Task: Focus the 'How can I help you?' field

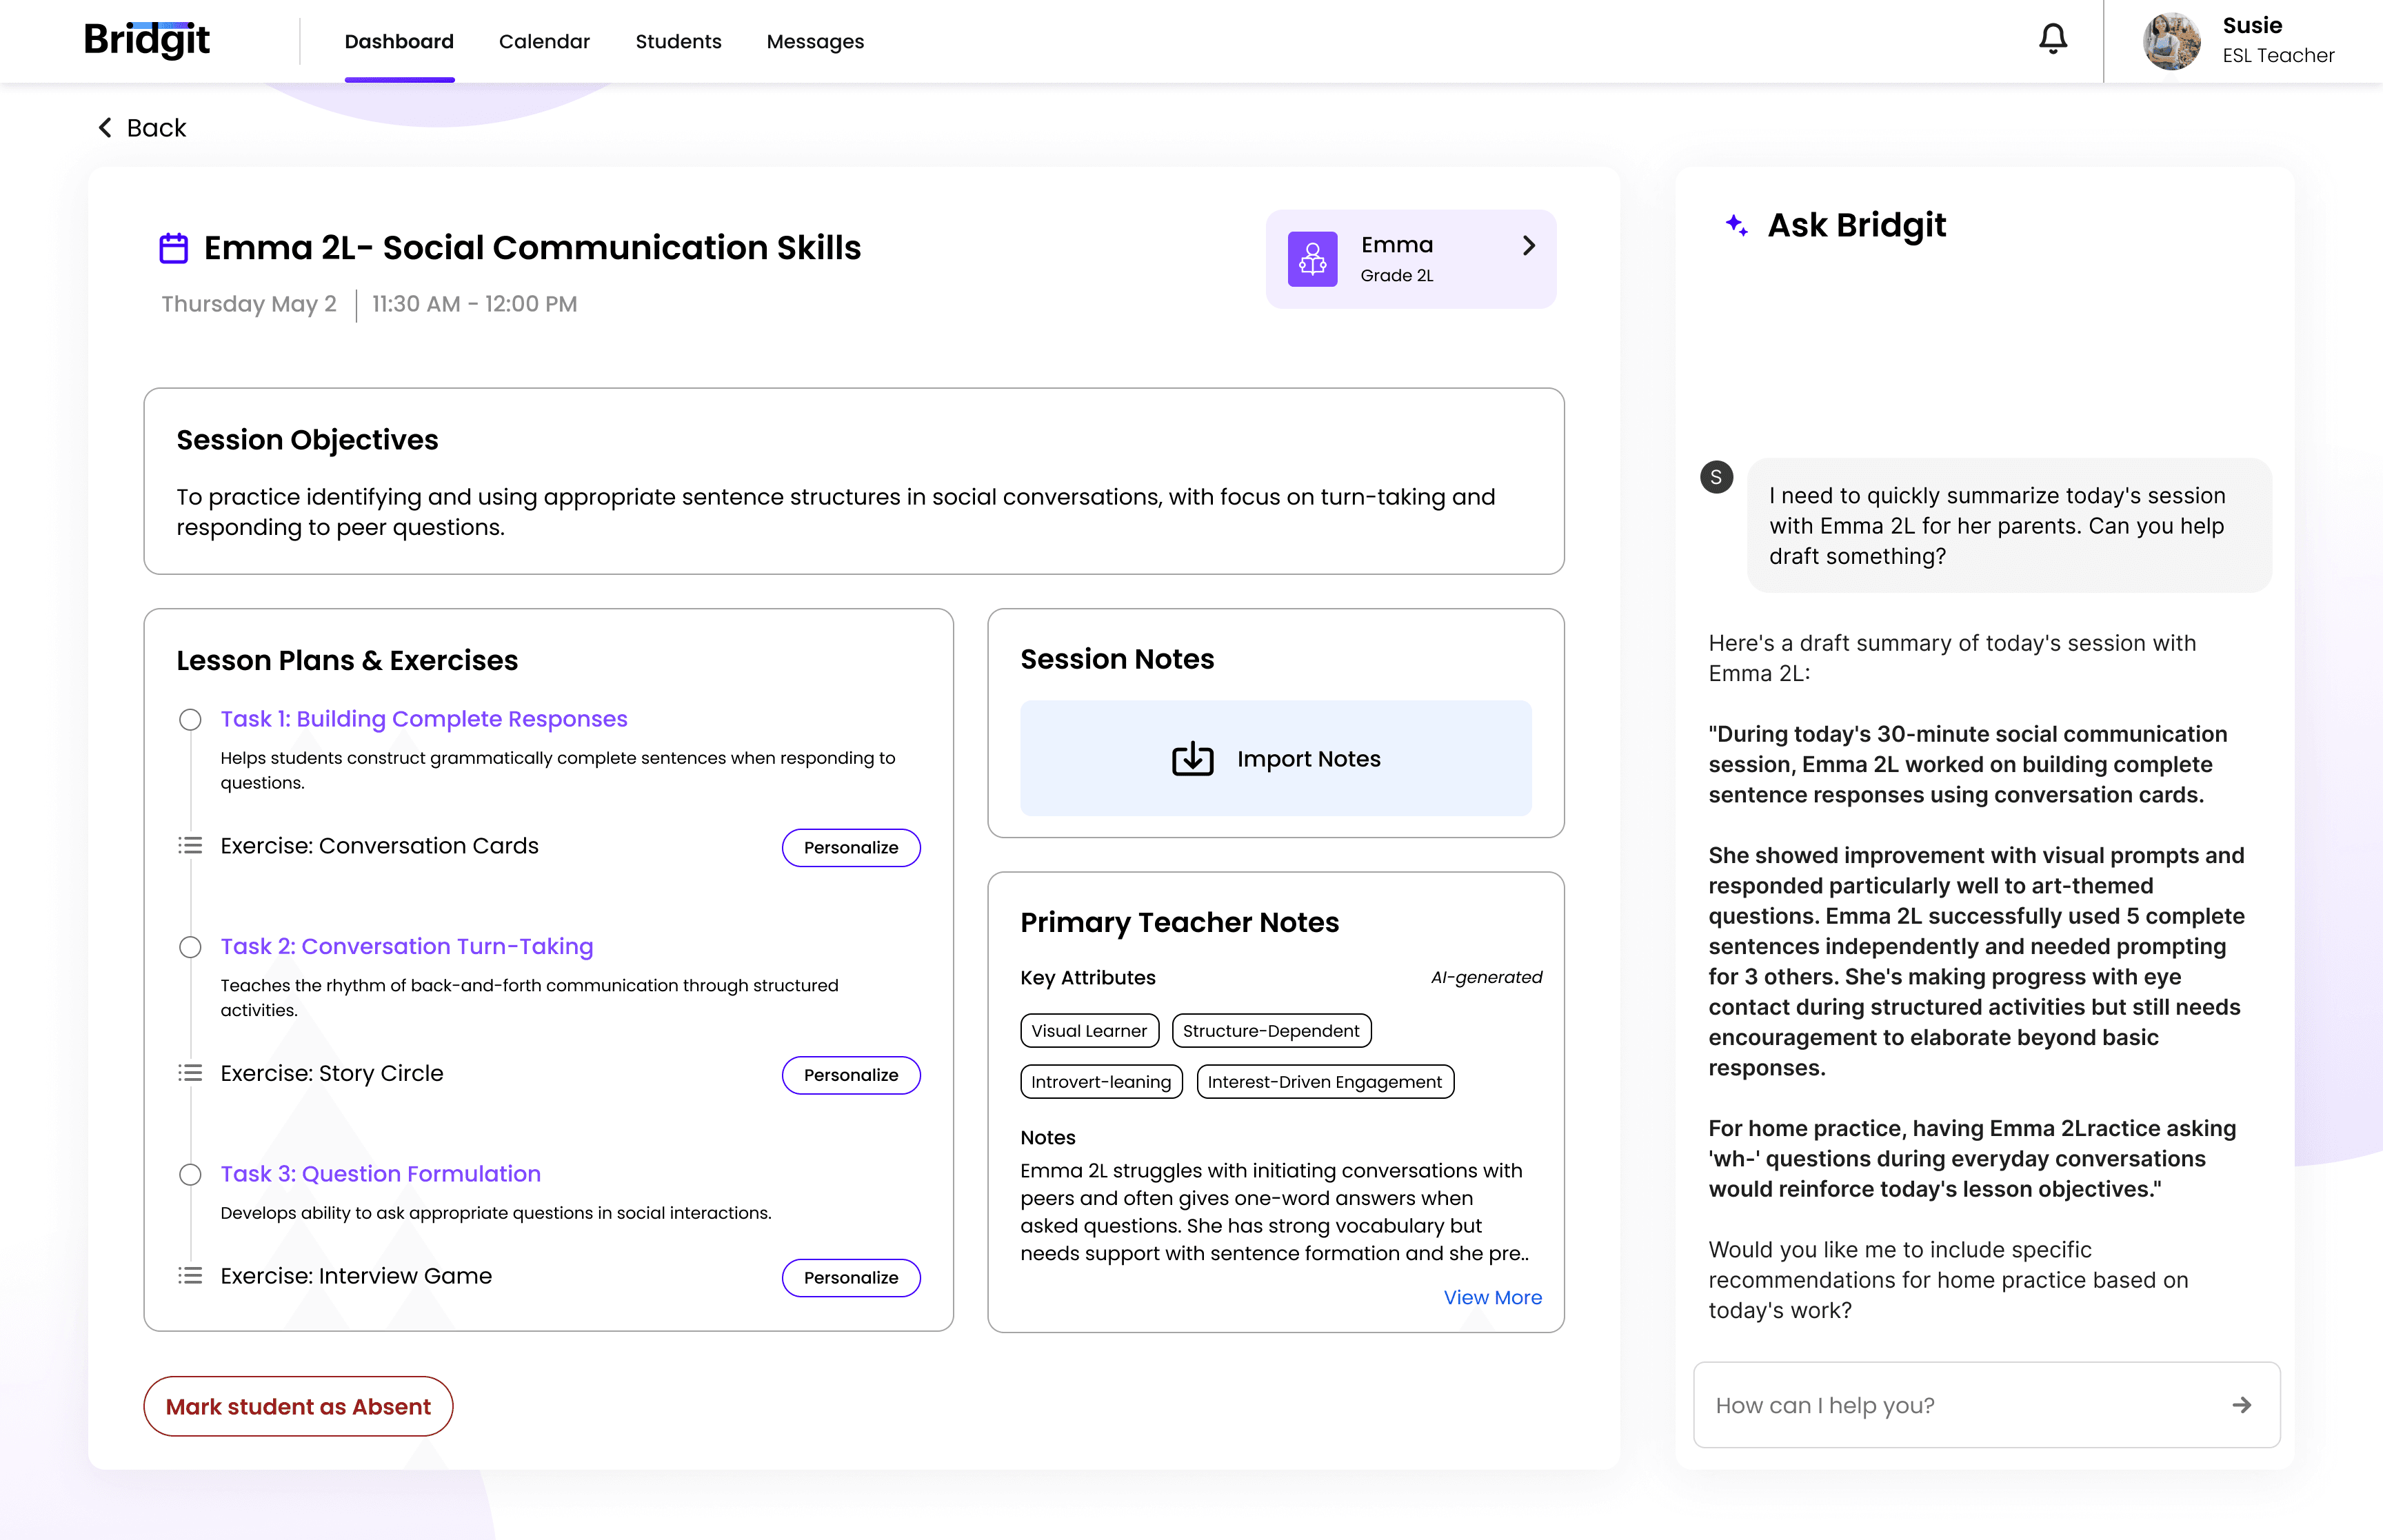Action: 1986,1405
